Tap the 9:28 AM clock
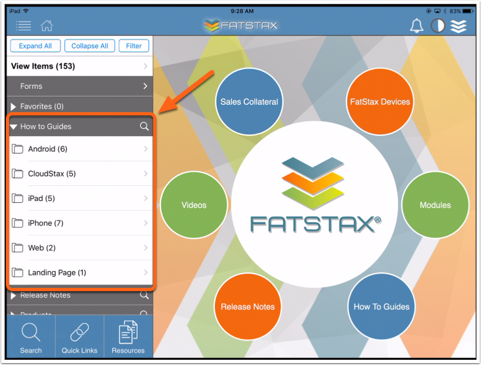Viewport: 481px width, 365px height. tap(242, 11)
